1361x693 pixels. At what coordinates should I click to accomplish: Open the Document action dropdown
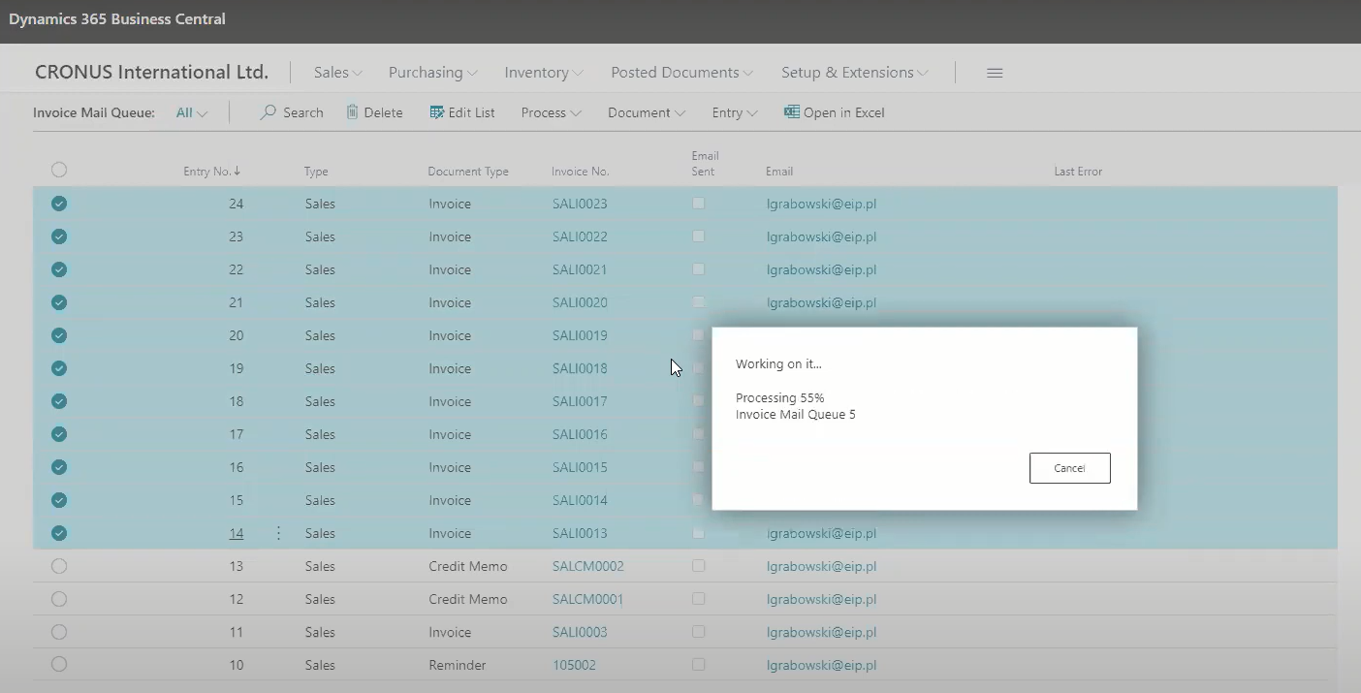[647, 112]
